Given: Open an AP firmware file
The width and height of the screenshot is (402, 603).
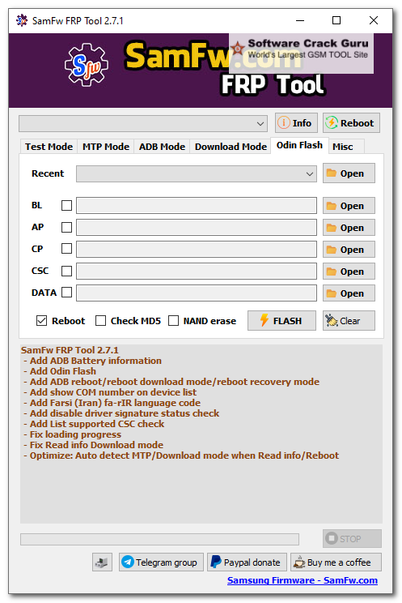Looking at the screenshot, I should point(349,228).
